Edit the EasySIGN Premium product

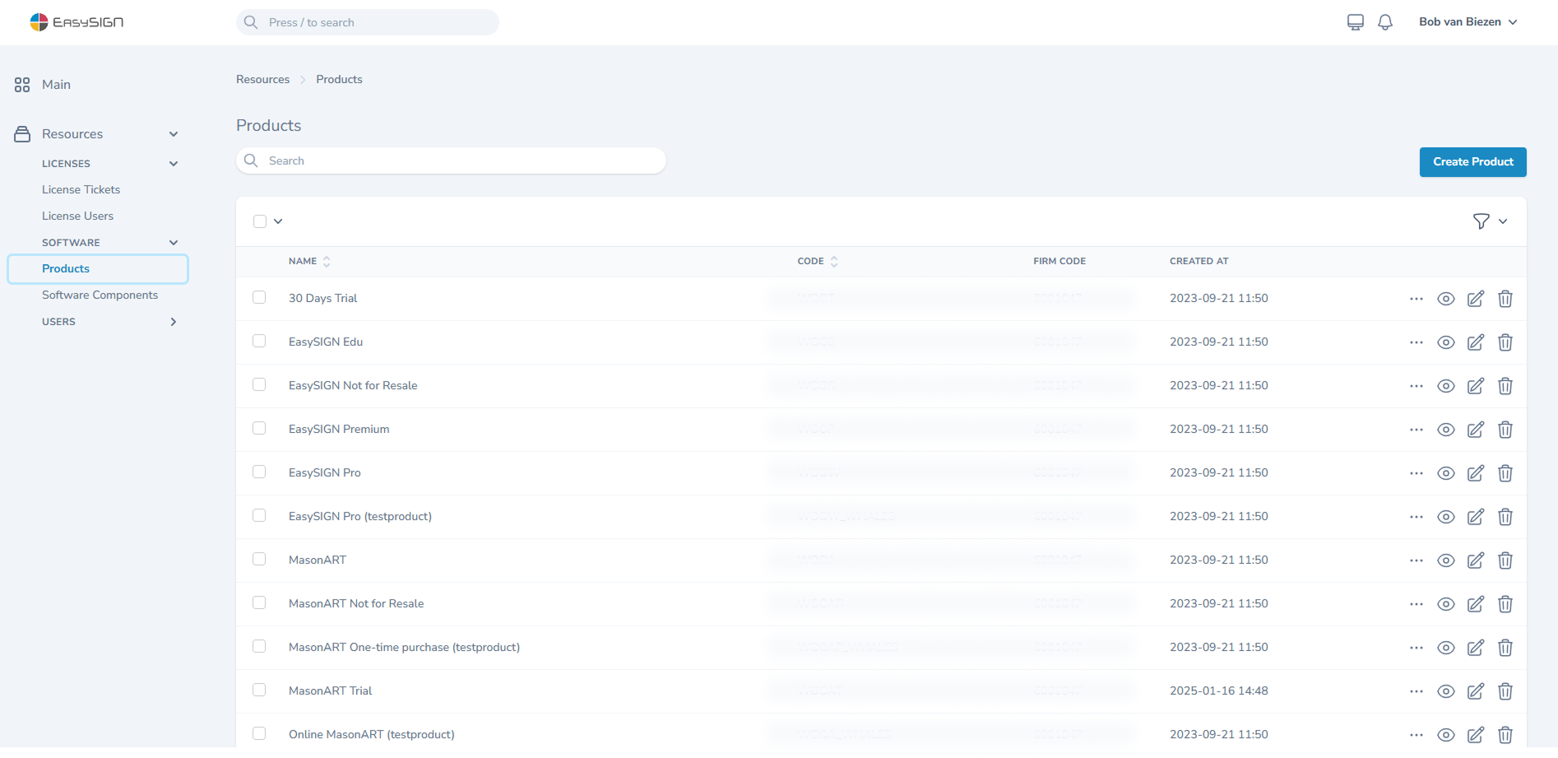coord(1476,430)
